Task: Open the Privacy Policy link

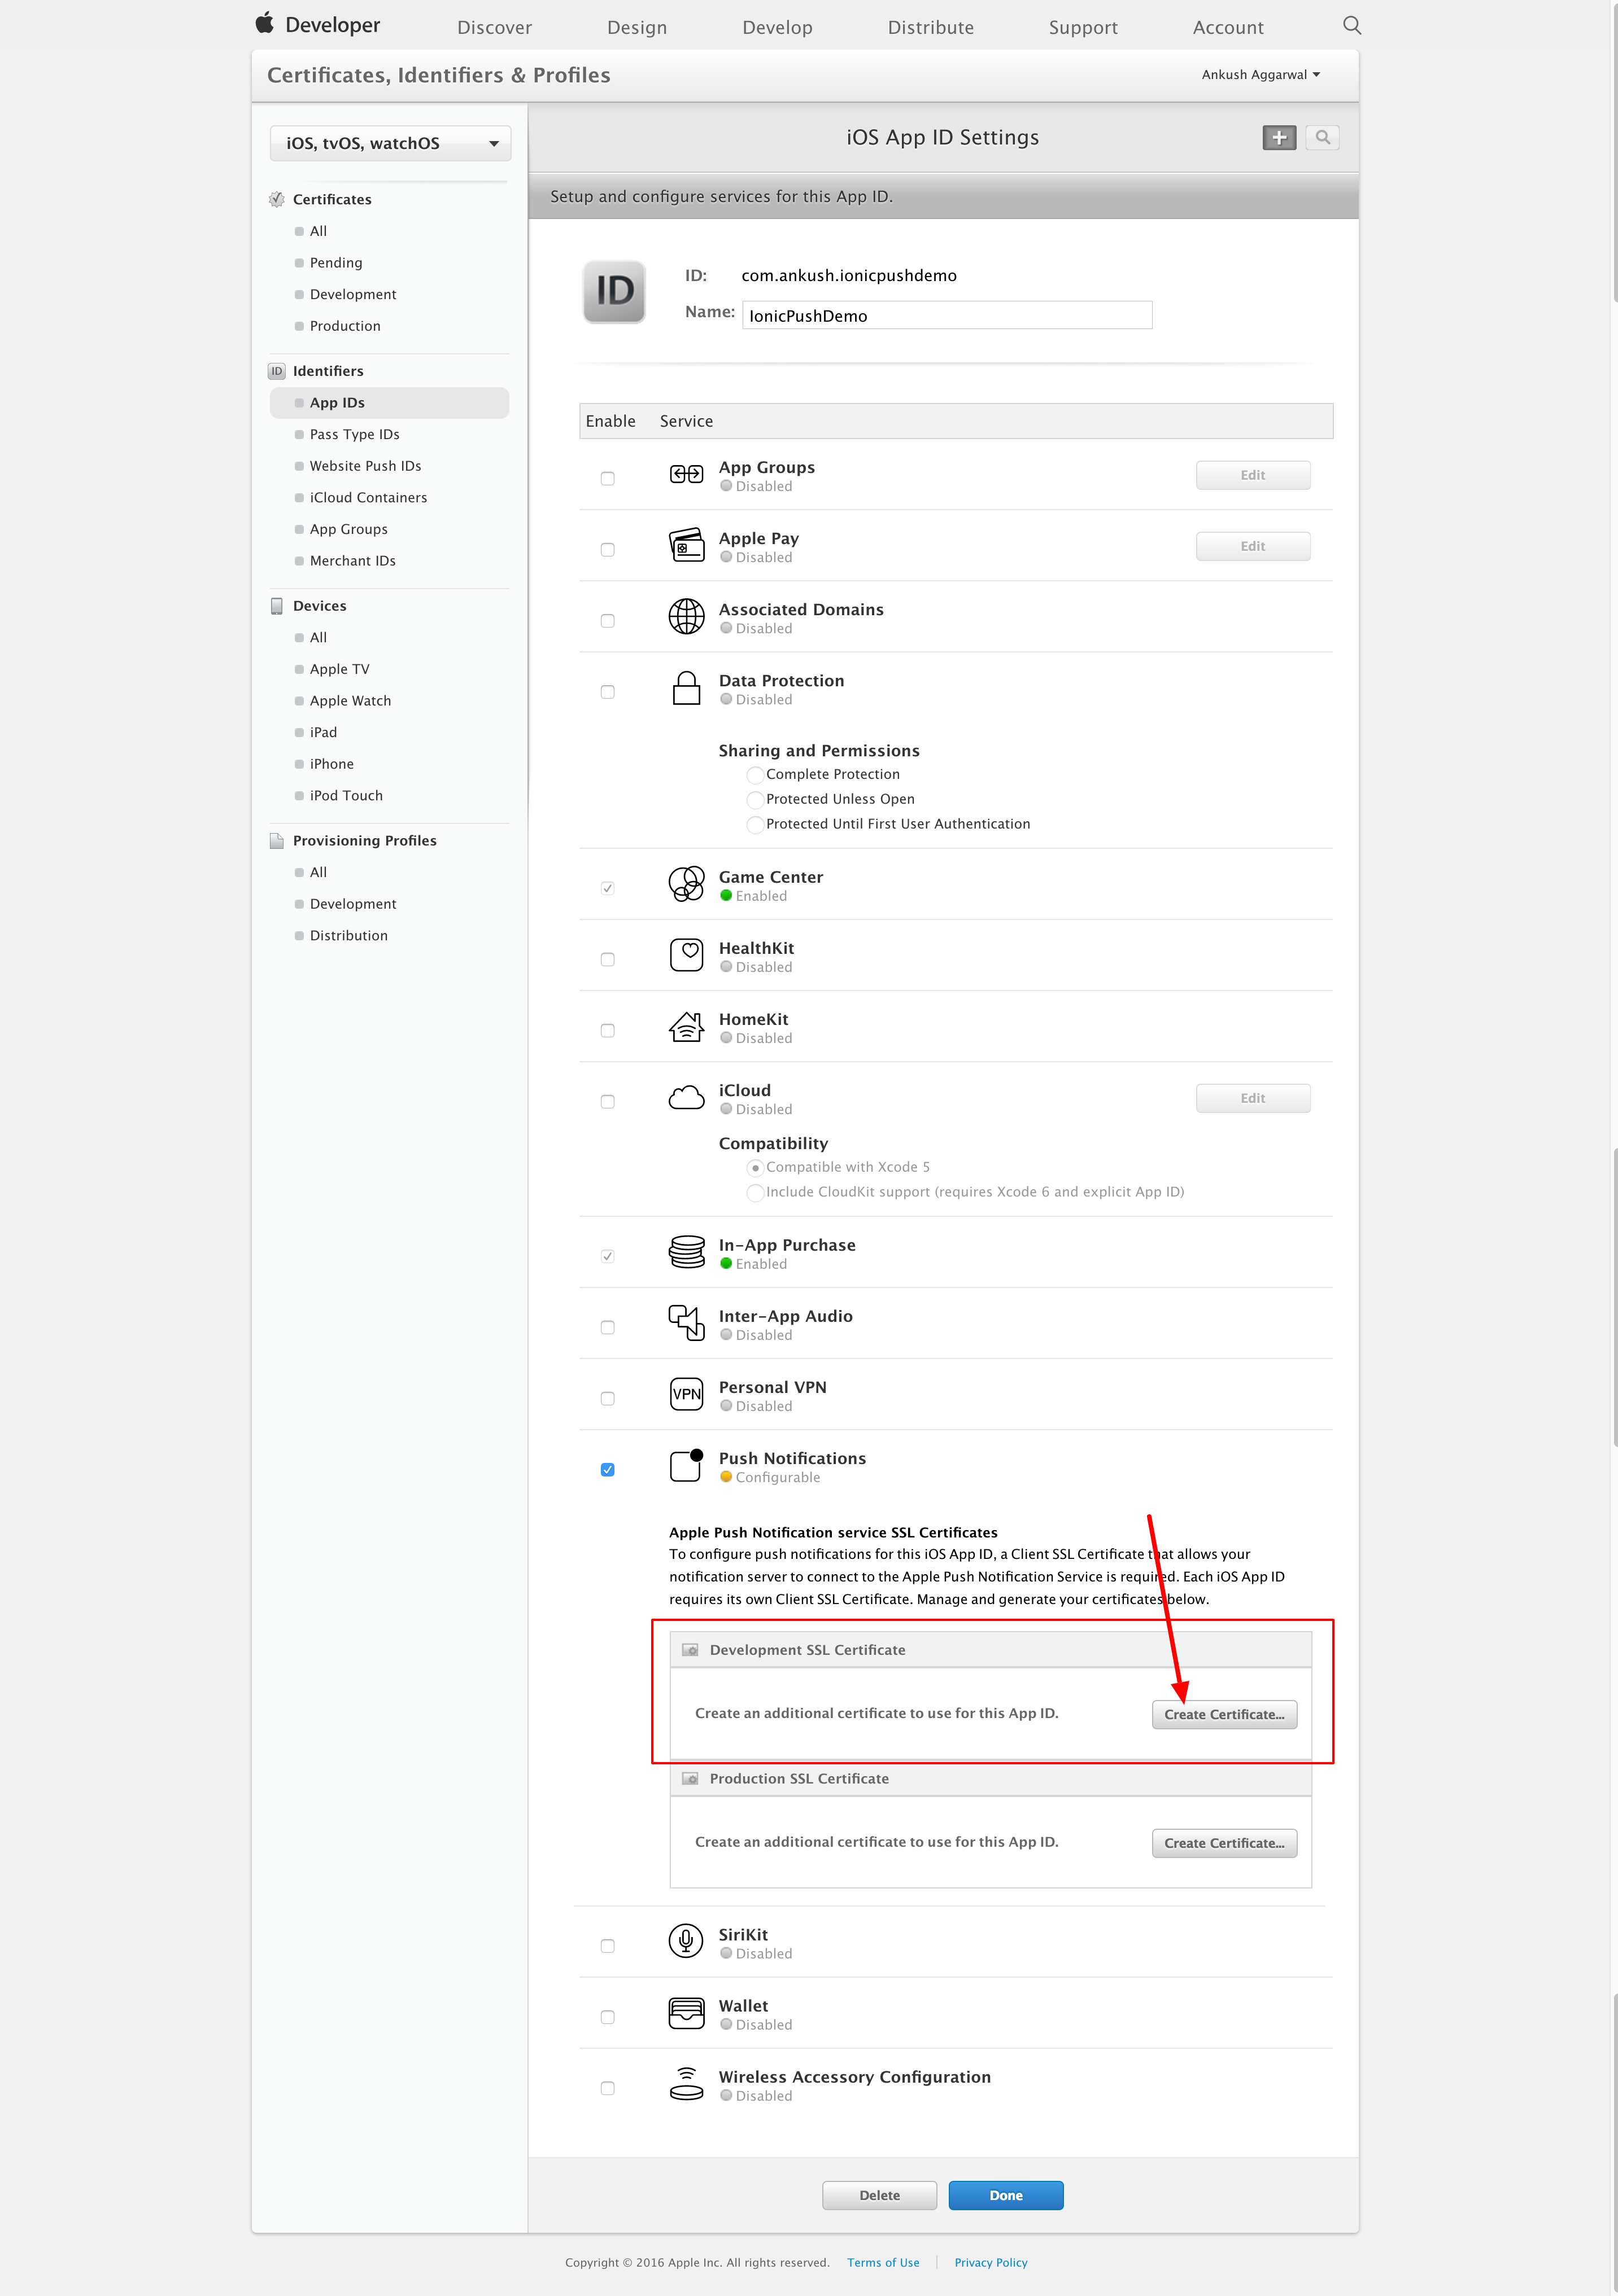Action: (991, 2263)
